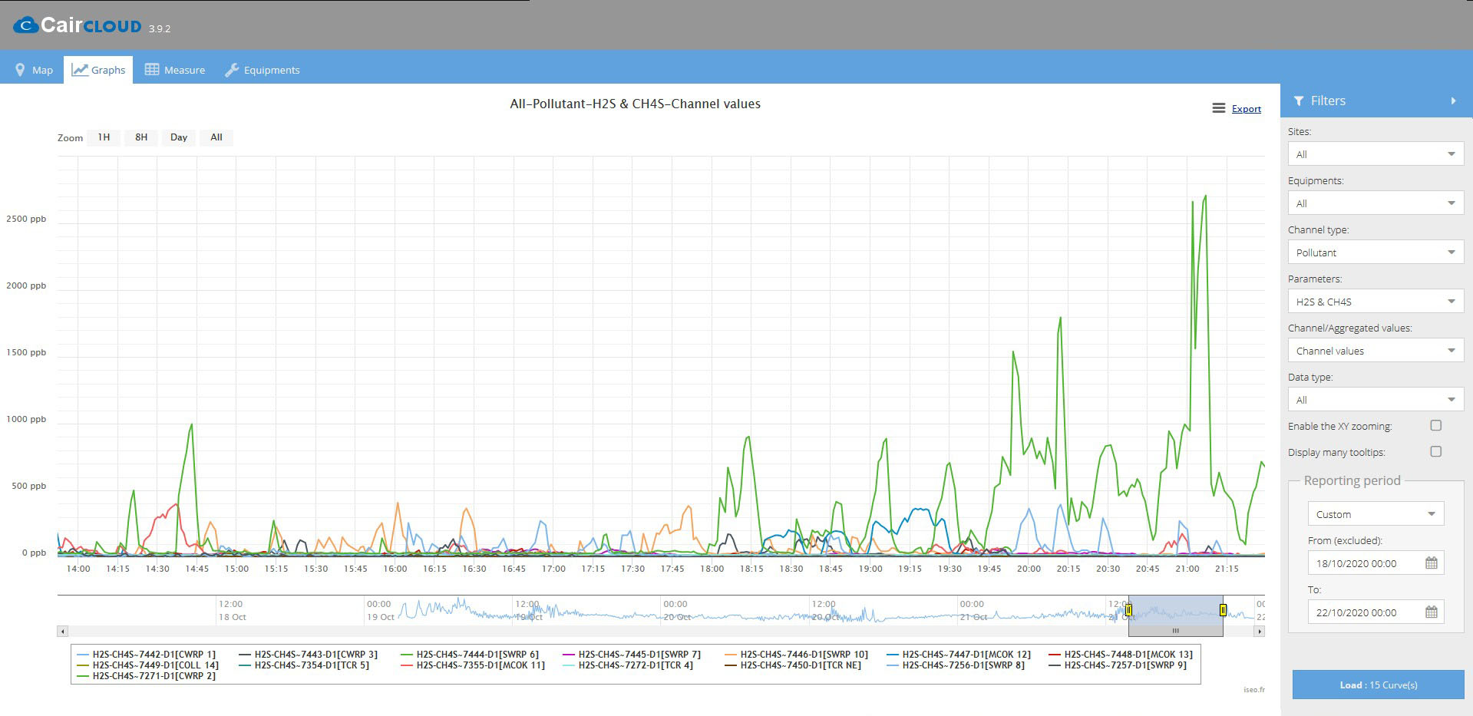Open the To date calendar icon
The image size is (1473, 716).
1431,612
